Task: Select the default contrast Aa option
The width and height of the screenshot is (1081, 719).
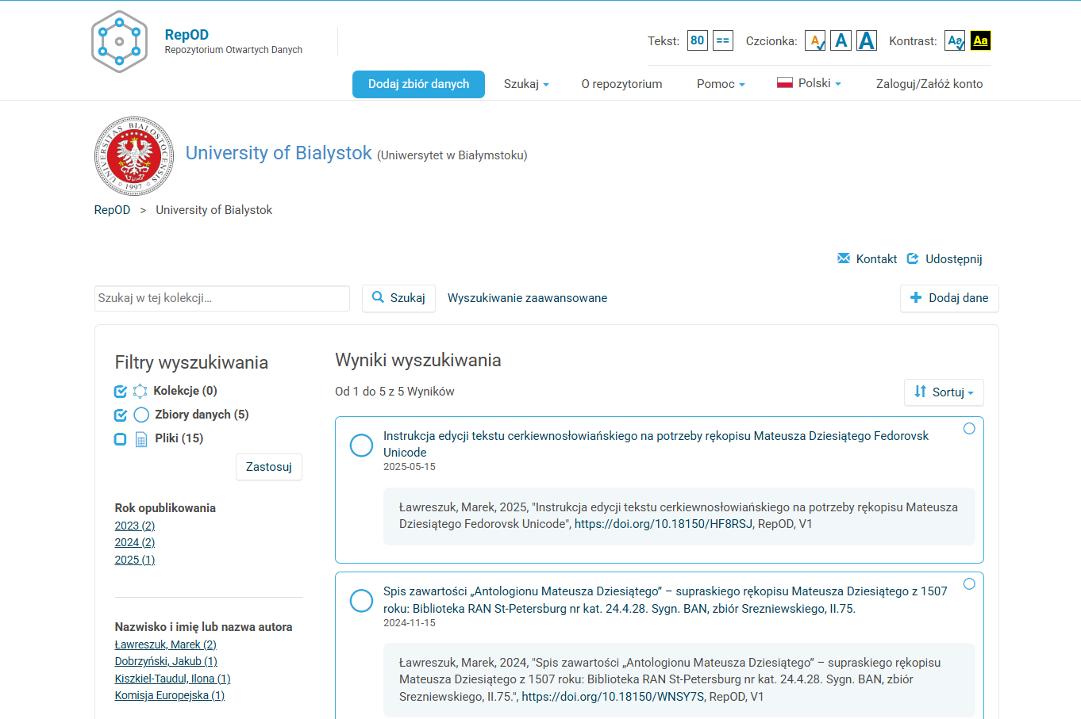Action: click(955, 40)
